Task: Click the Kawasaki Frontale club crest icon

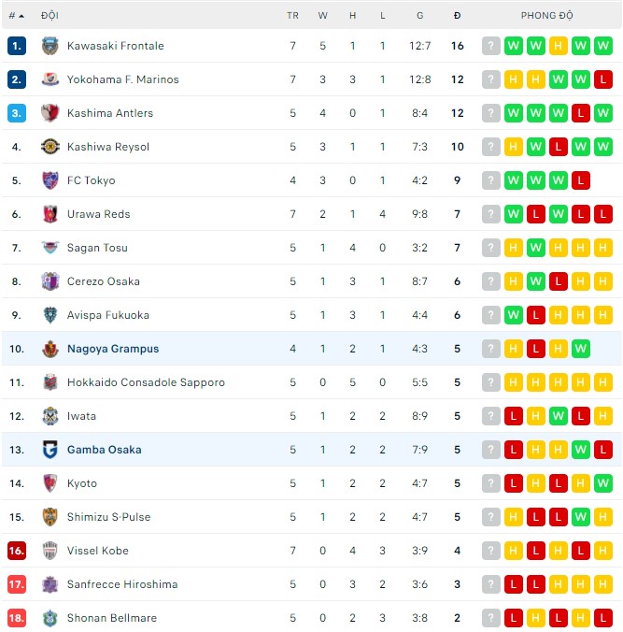Action: point(50,46)
